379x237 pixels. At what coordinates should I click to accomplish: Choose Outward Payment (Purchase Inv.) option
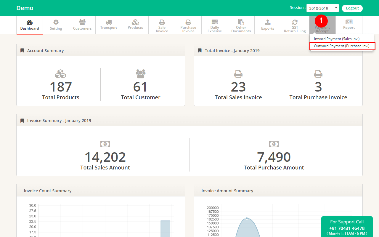click(x=342, y=46)
